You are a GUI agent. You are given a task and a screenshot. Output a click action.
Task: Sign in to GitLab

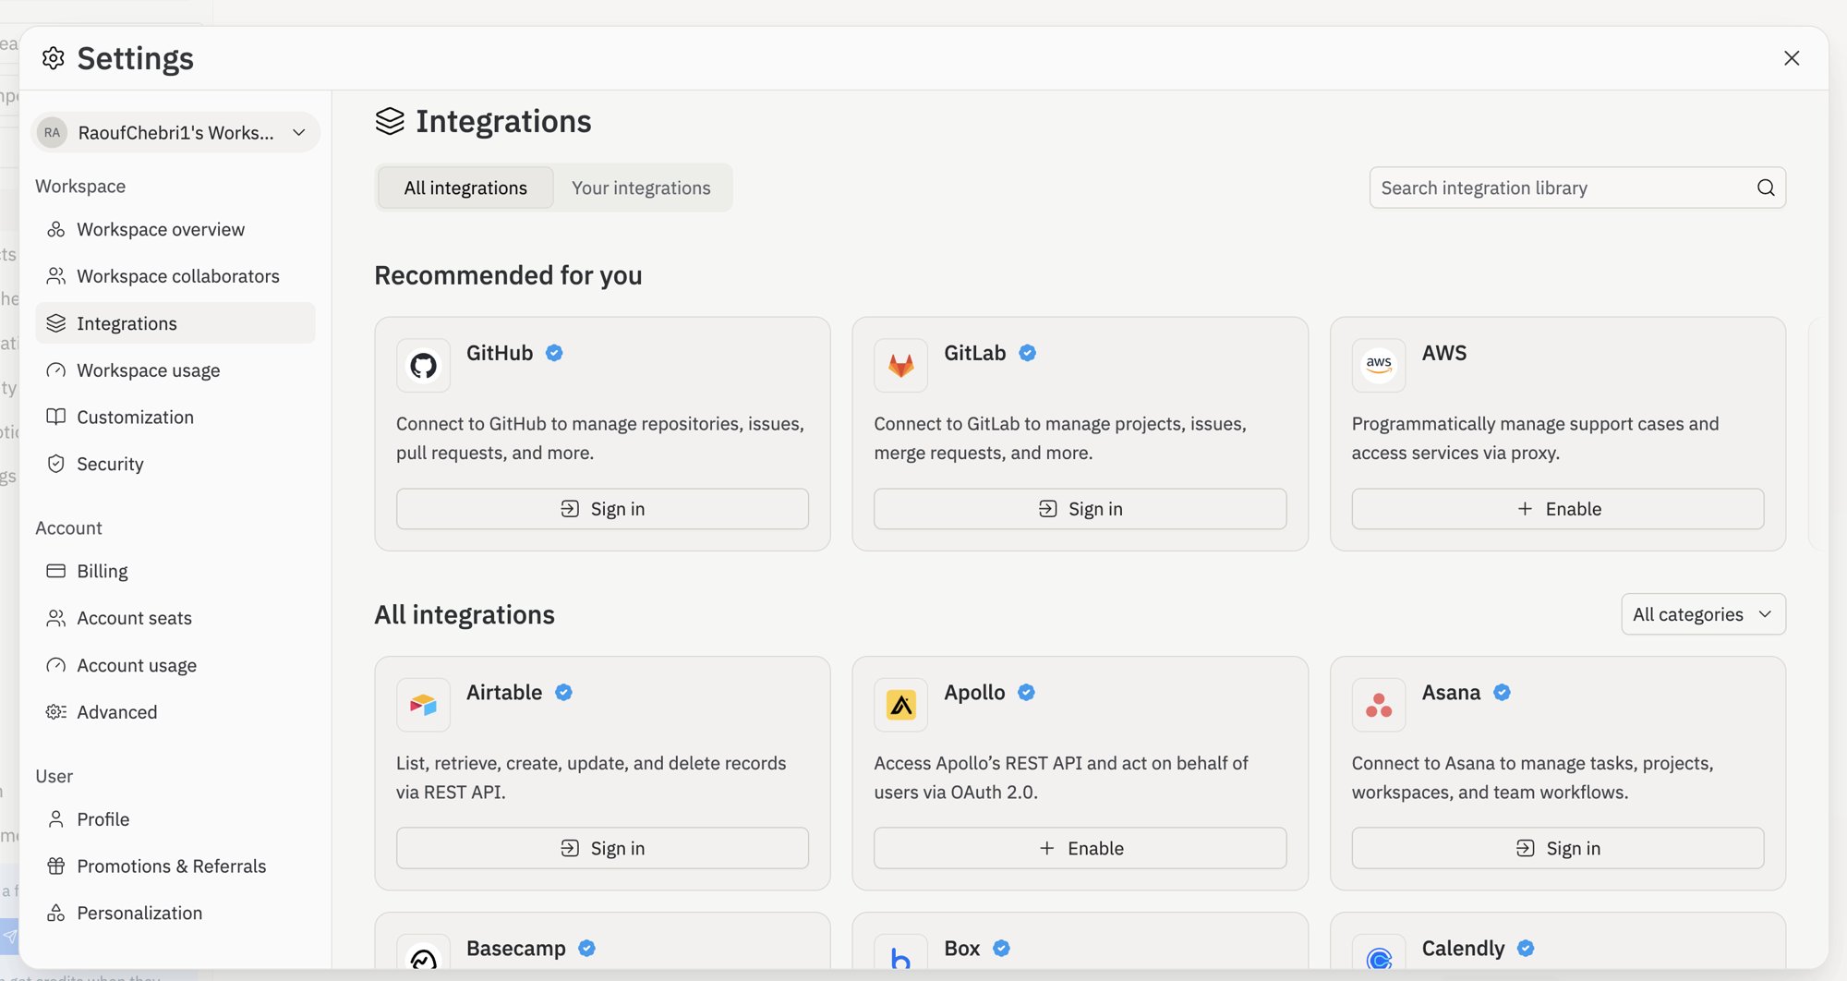pos(1080,509)
